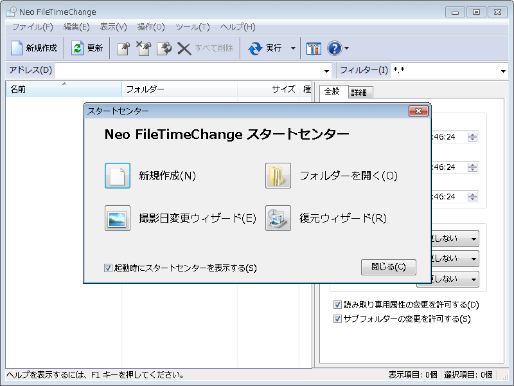Open the アドレス combo box dropdown
This screenshot has height=386, width=514.
coord(326,71)
